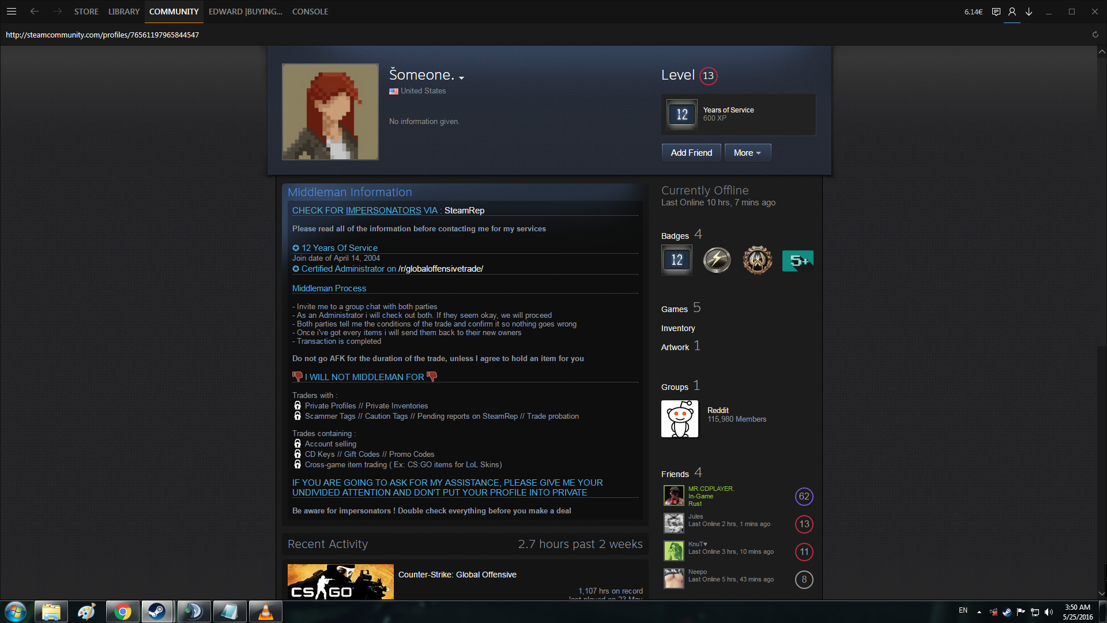Viewport: 1107px width, 623px height.
Task: Open the Inventory link
Action: point(678,328)
